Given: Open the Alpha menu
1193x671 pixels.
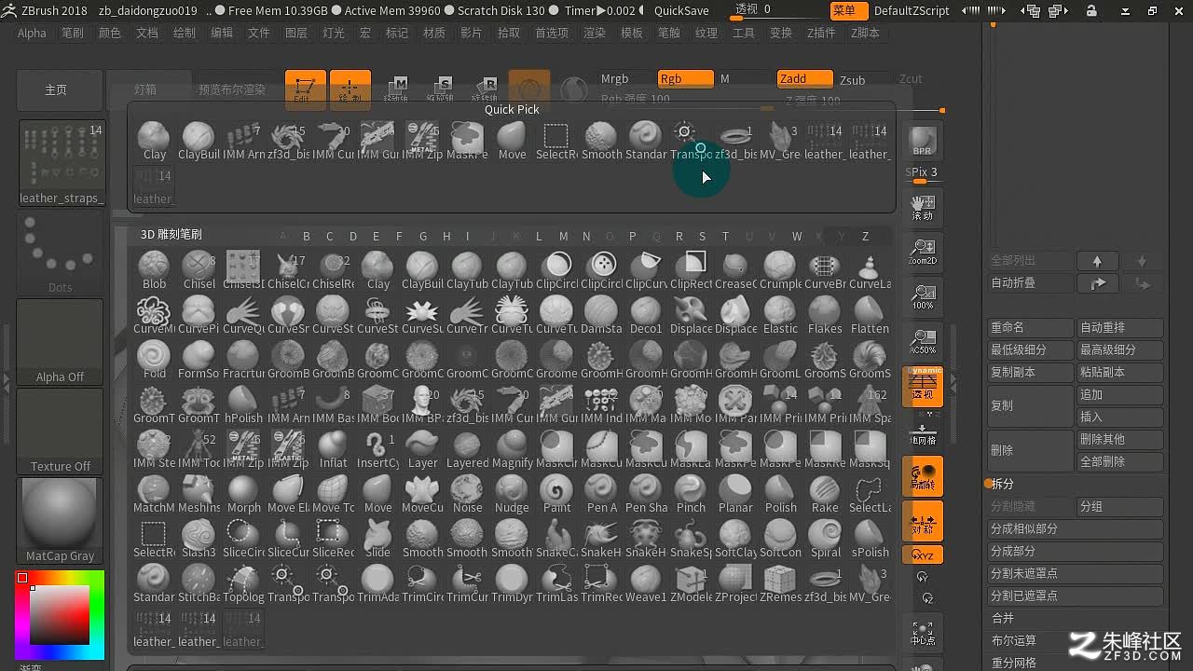Looking at the screenshot, I should click(x=32, y=33).
